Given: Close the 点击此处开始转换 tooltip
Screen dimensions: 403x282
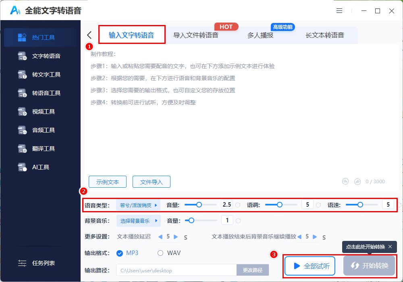Looking at the screenshot, I should coord(390,247).
